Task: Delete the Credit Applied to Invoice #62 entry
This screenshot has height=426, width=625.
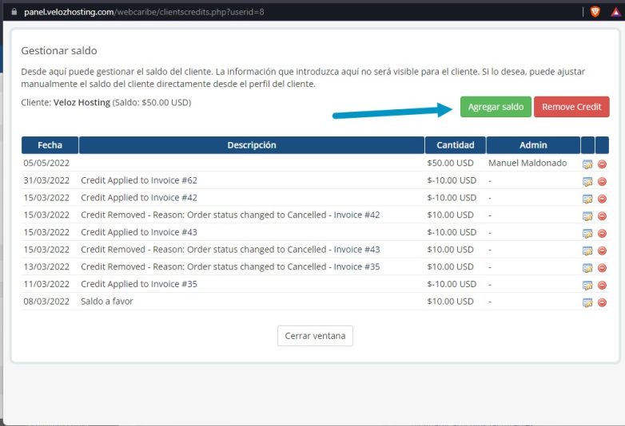Action: [x=602, y=181]
